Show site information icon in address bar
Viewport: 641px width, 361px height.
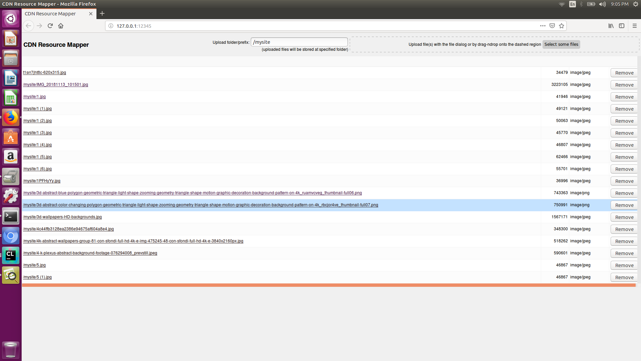(x=111, y=26)
